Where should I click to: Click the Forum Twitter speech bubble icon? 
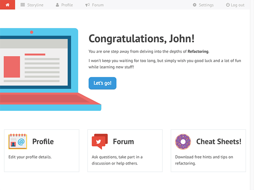point(100,141)
